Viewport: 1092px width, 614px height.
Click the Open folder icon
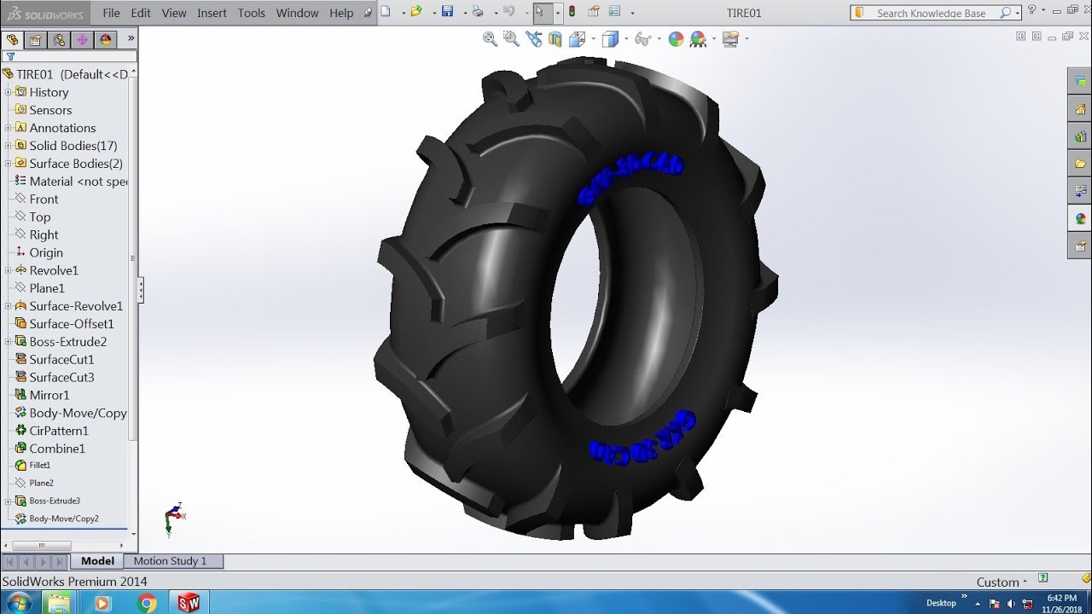pos(415,12)
